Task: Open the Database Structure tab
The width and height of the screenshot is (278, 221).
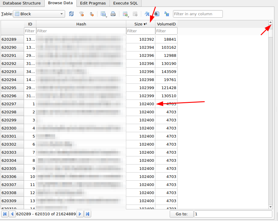Action: point(22,3)
